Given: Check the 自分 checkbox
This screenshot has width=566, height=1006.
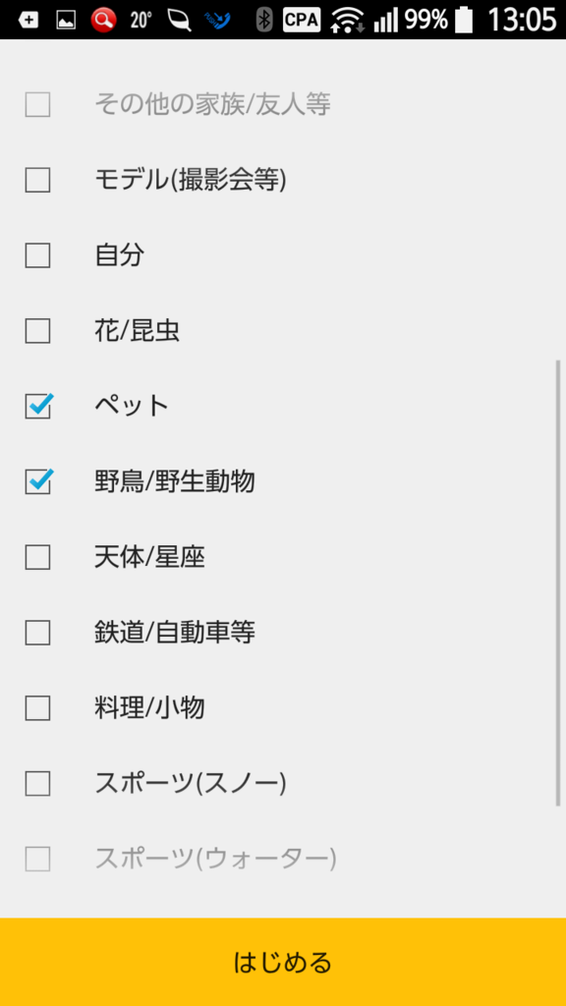Looking at the screenshot, I should [x=37, y=255].
